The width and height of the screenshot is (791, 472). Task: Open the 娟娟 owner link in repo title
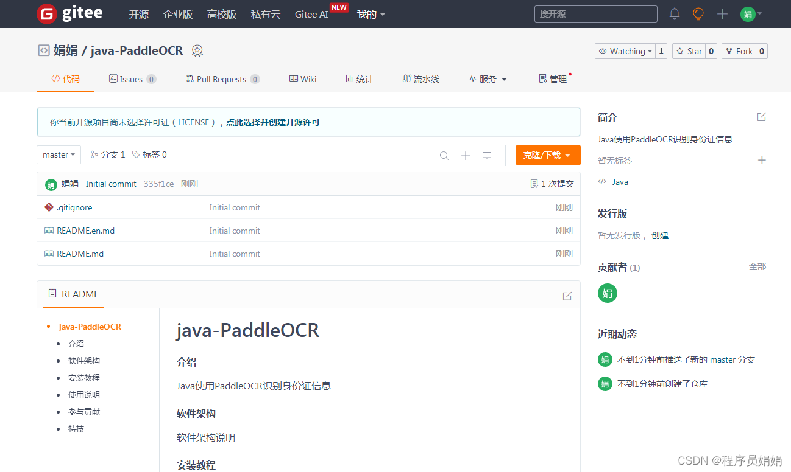click(66, 51)
